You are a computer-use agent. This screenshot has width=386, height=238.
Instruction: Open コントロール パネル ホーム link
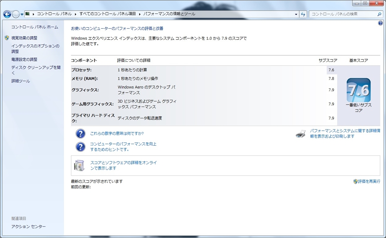(x=35, y=27)
